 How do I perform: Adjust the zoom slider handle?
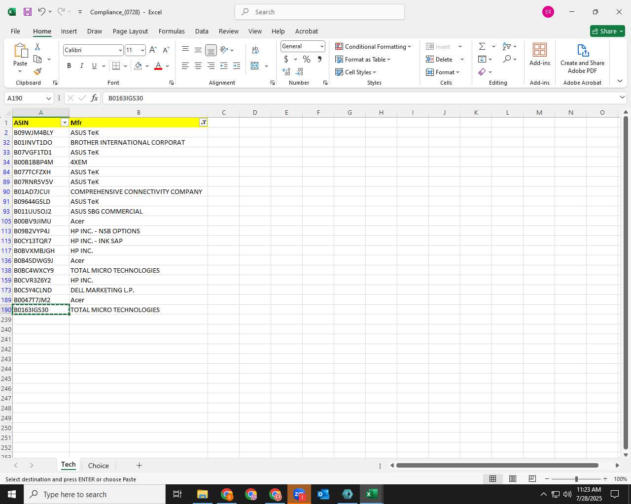[x=576, y=479]
